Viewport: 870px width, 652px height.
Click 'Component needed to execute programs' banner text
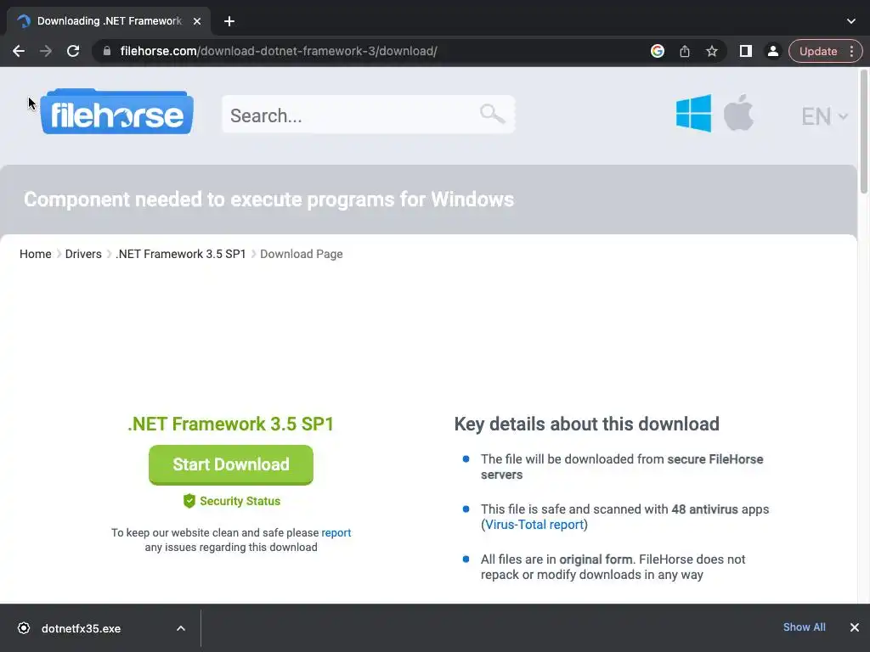[268, 200]
